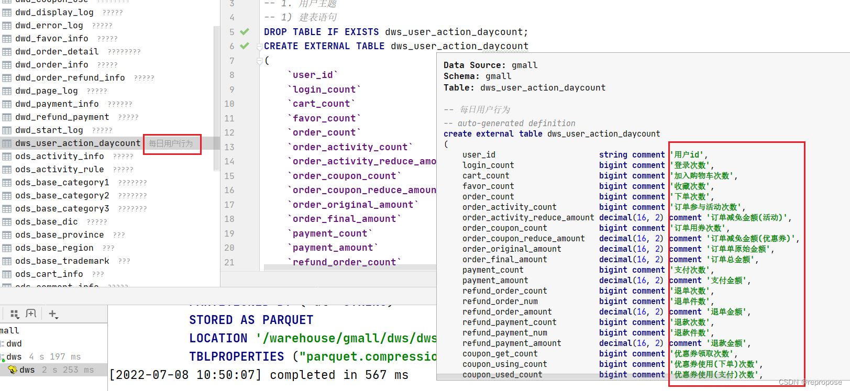The image size is (850, 391).
Task: Click `refund_order_count` on editor line 21
Action: point(344,262)
